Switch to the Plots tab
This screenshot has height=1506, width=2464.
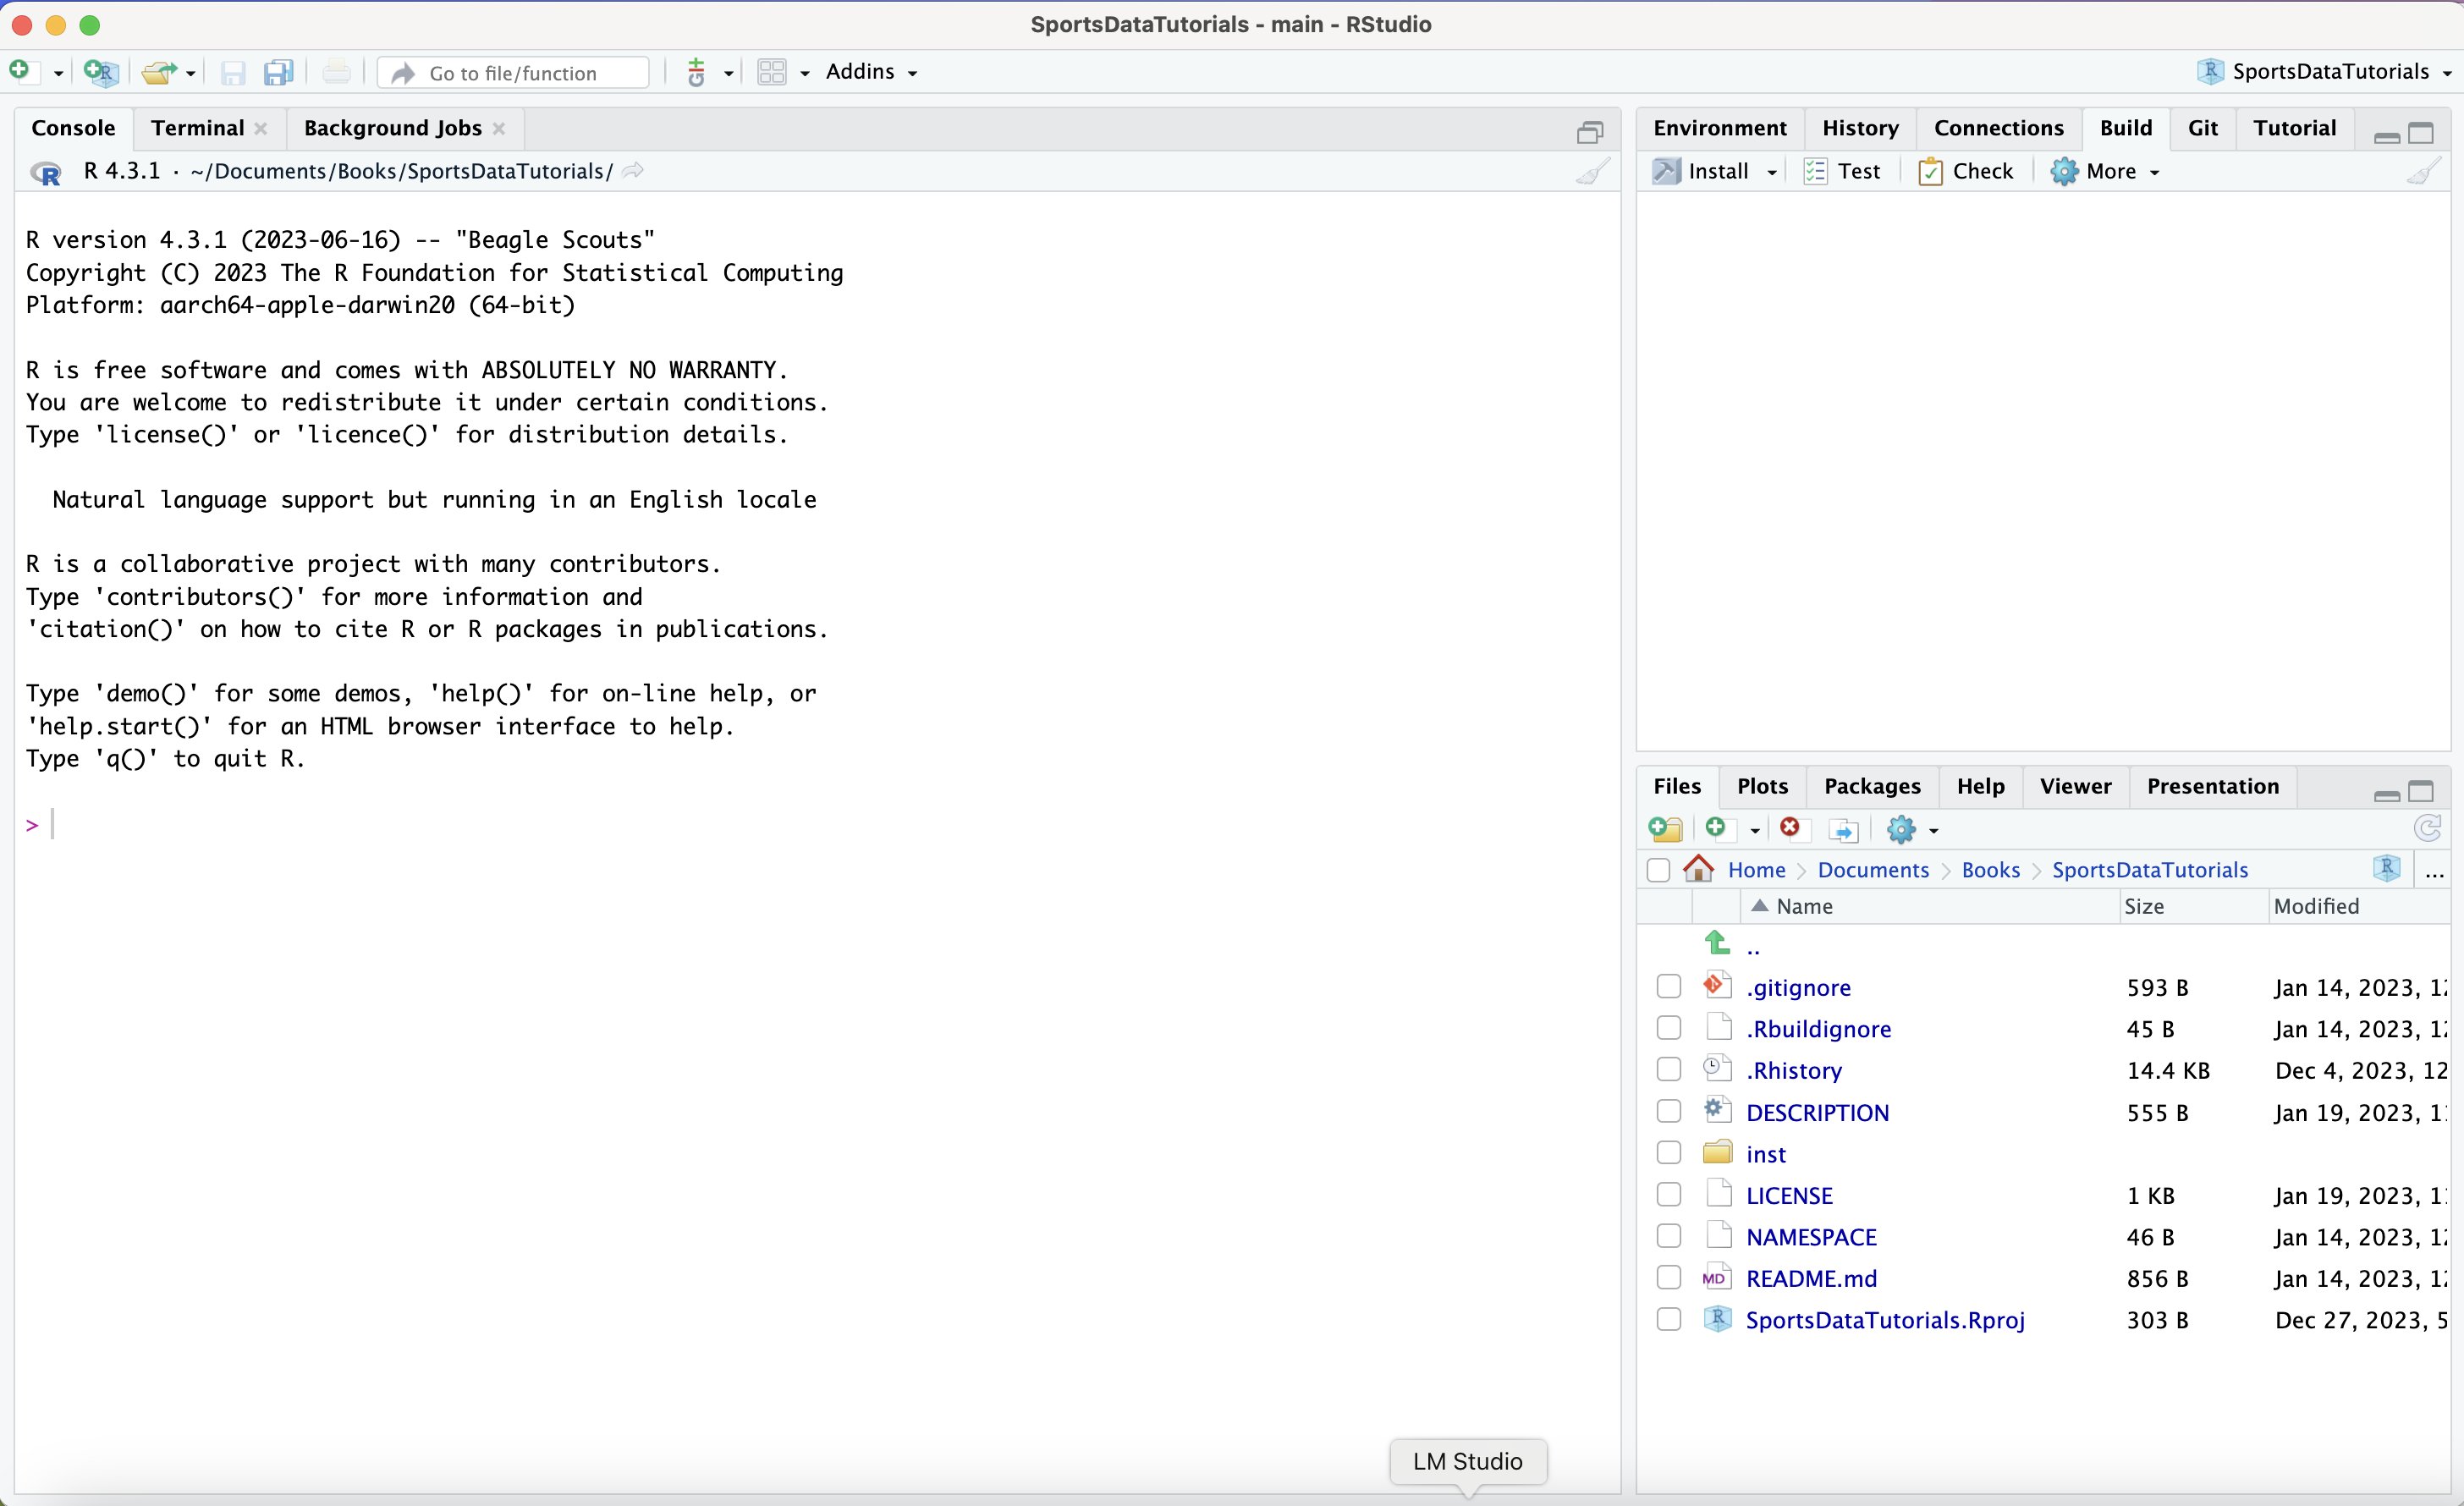tap(1762, 786)
